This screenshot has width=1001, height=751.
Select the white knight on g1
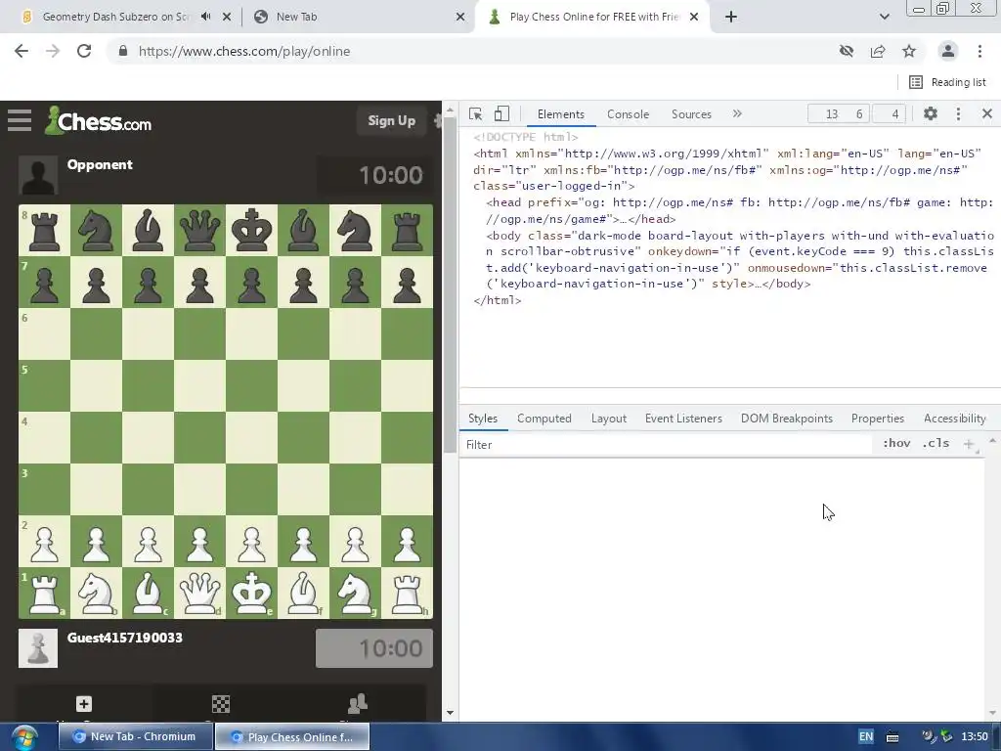[x=355, y=594]
